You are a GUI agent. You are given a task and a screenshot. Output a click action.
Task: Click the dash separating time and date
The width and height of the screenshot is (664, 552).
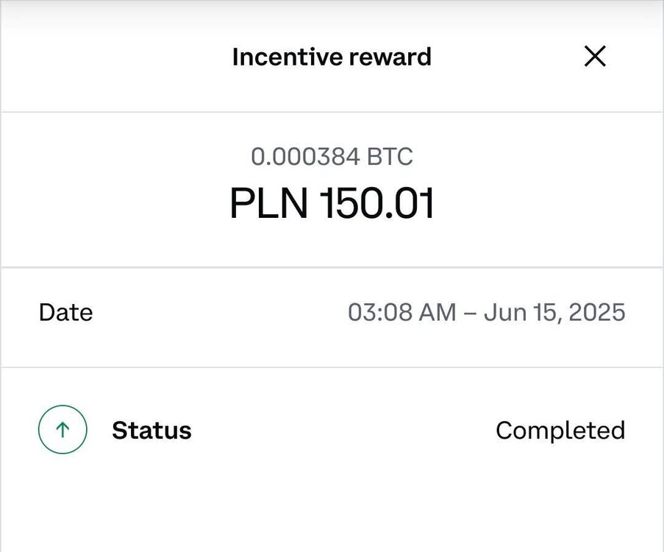point(470,314)
